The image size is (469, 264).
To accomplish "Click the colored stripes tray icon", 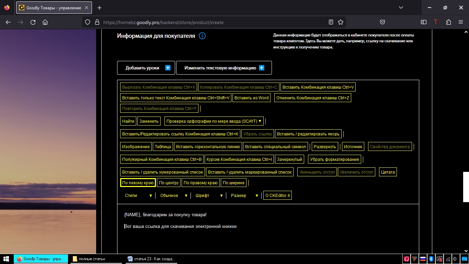I will pos(415,259).
